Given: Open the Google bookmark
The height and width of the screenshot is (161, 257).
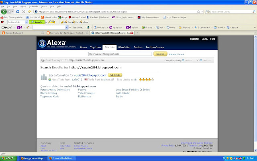Looking at the screenshot, I should [63, 17].
